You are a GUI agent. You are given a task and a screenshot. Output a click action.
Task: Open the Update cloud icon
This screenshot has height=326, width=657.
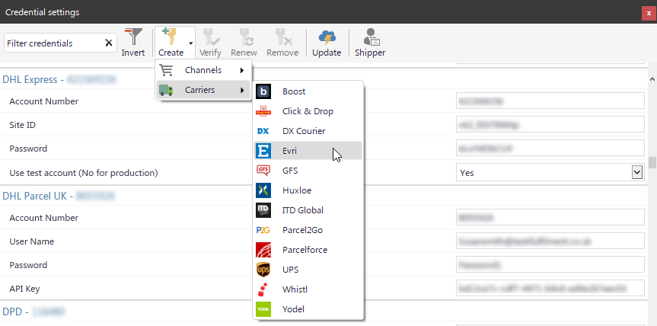click(x=327, y=37)
